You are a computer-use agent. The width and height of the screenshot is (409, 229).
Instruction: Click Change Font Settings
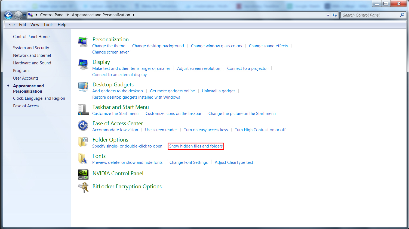[x=189, y=162]
